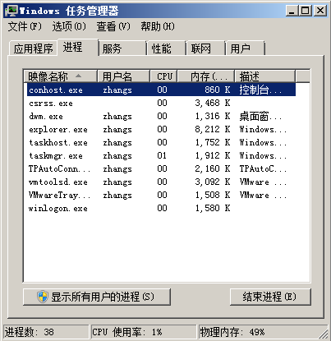Click the 结束进程(E) button
Viewport: 331px width, 341px height.
(x=270, y=297)
